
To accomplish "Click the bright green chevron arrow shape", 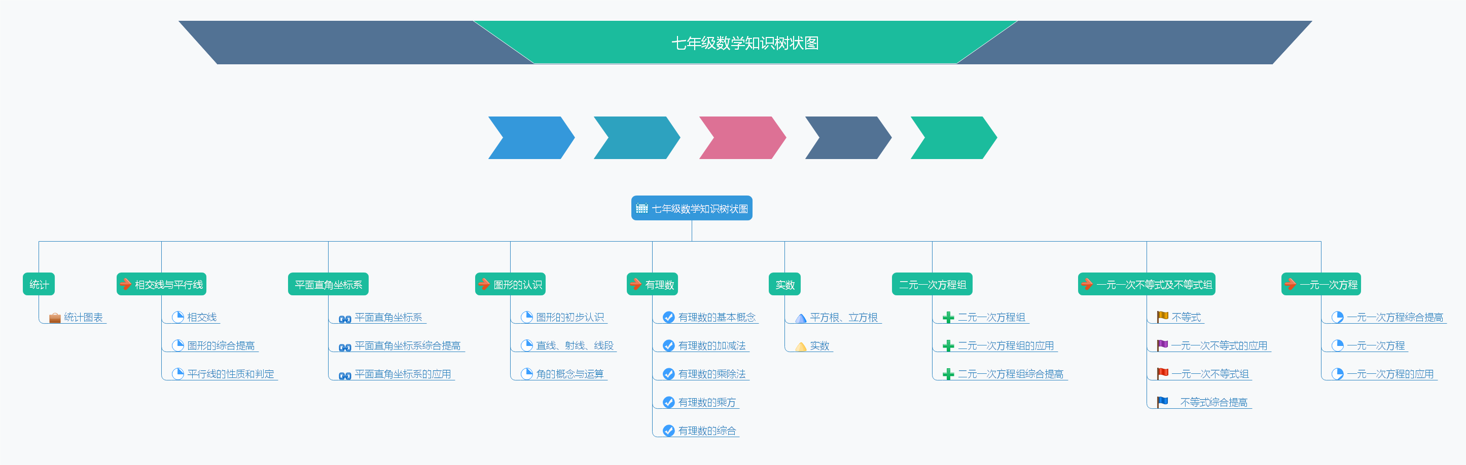I will (x=954, y=138).
